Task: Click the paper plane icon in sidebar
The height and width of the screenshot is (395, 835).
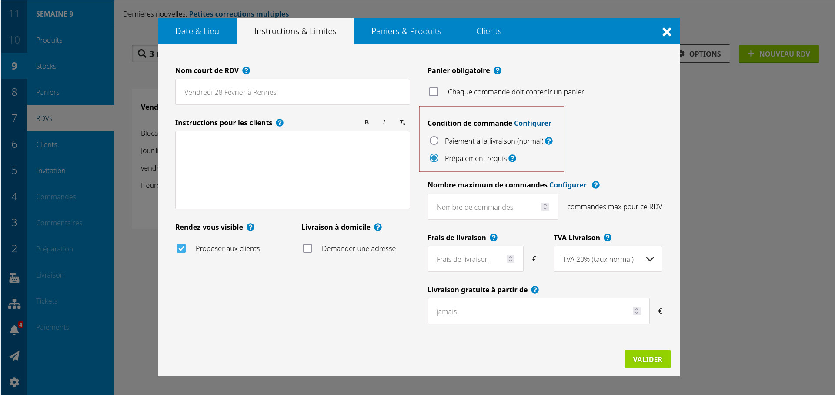Action: point(14,356)
